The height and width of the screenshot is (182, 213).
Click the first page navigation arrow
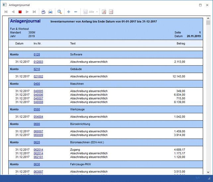click(6, 12)
